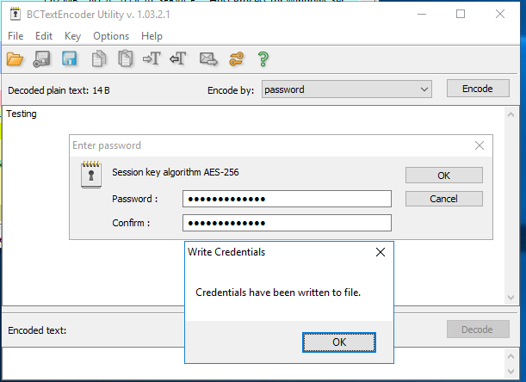Click the disabled Decode button
The width and height of the screenshot is (526, 382).
coord(478,330)
